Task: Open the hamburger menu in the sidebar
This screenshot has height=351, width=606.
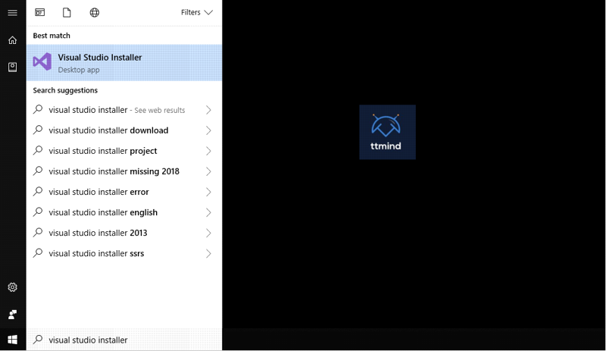Action: (12, 13)
